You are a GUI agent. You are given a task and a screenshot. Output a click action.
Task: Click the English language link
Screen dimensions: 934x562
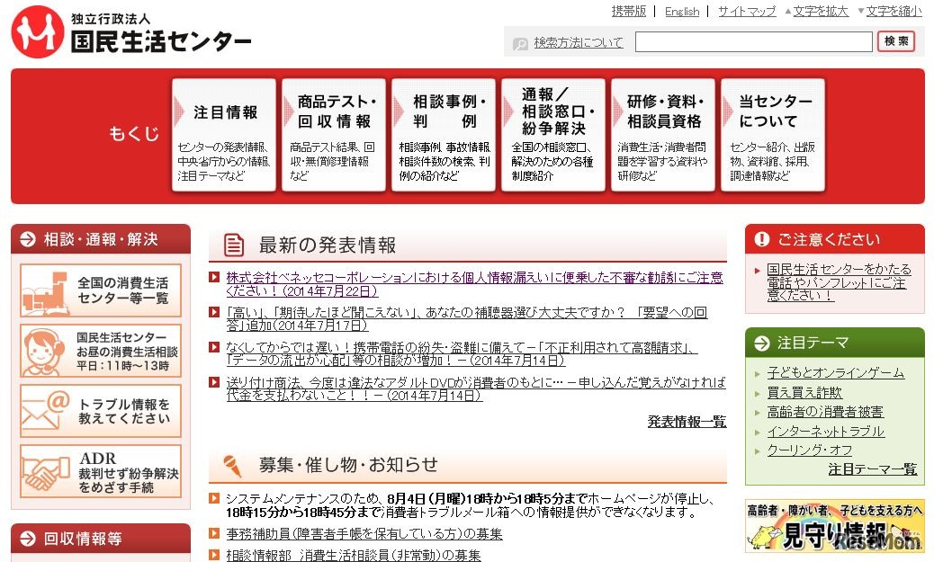[x=682, y=11]
